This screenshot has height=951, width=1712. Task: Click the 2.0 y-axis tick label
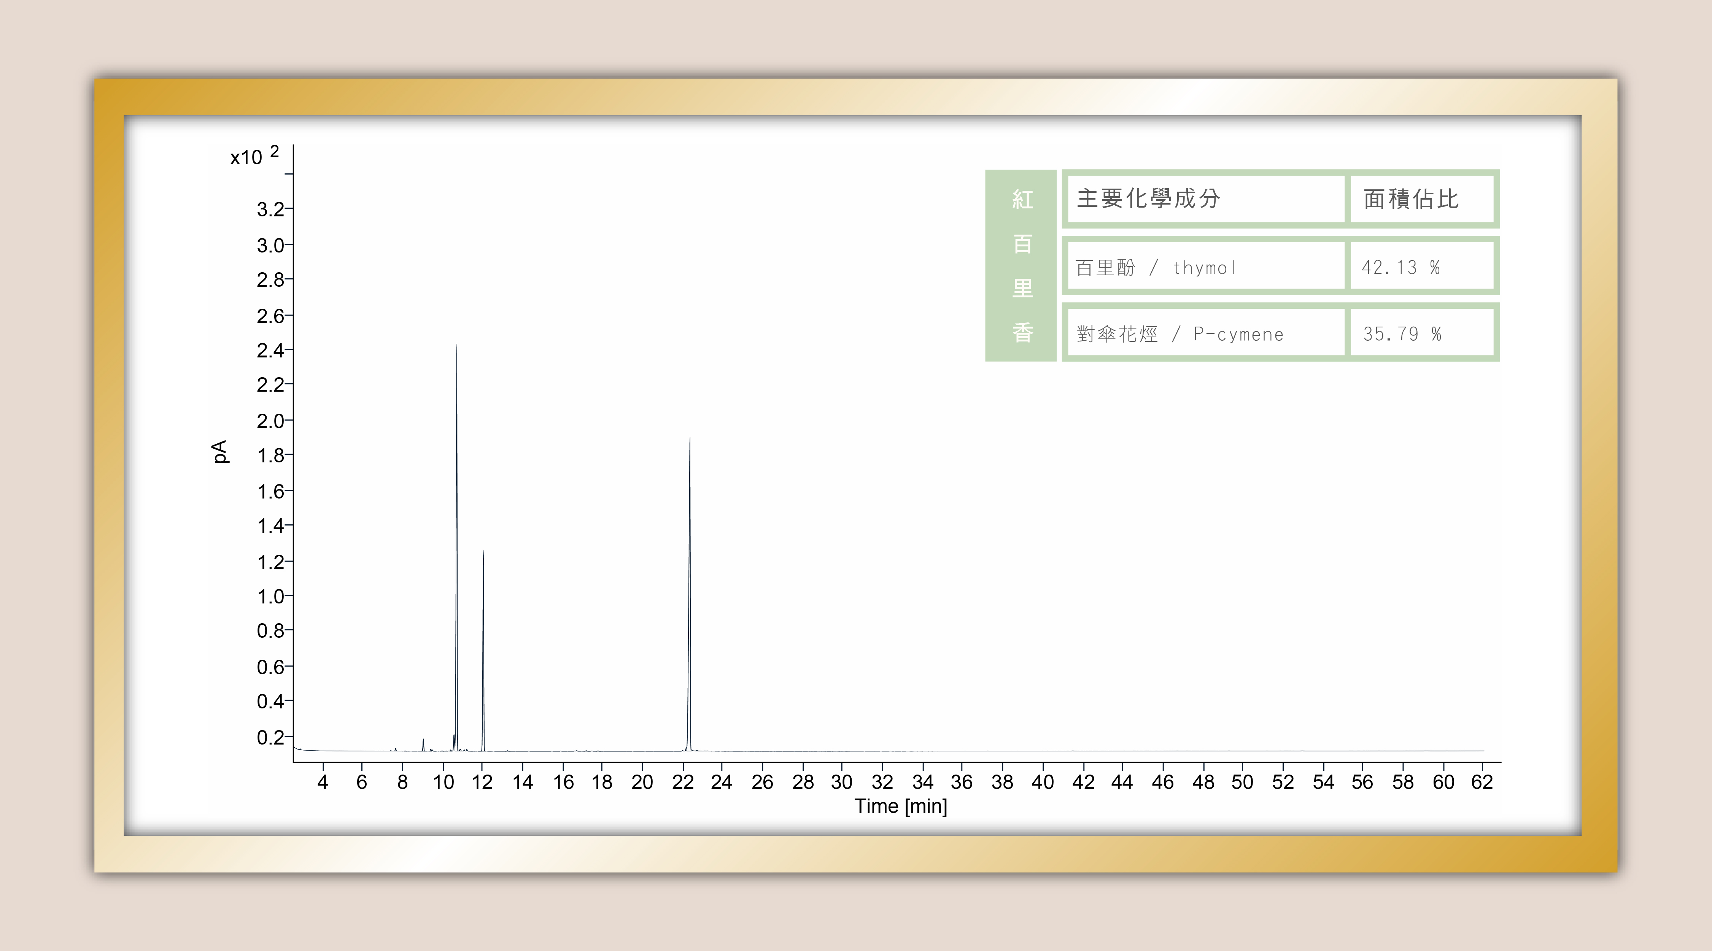point(270,421)
